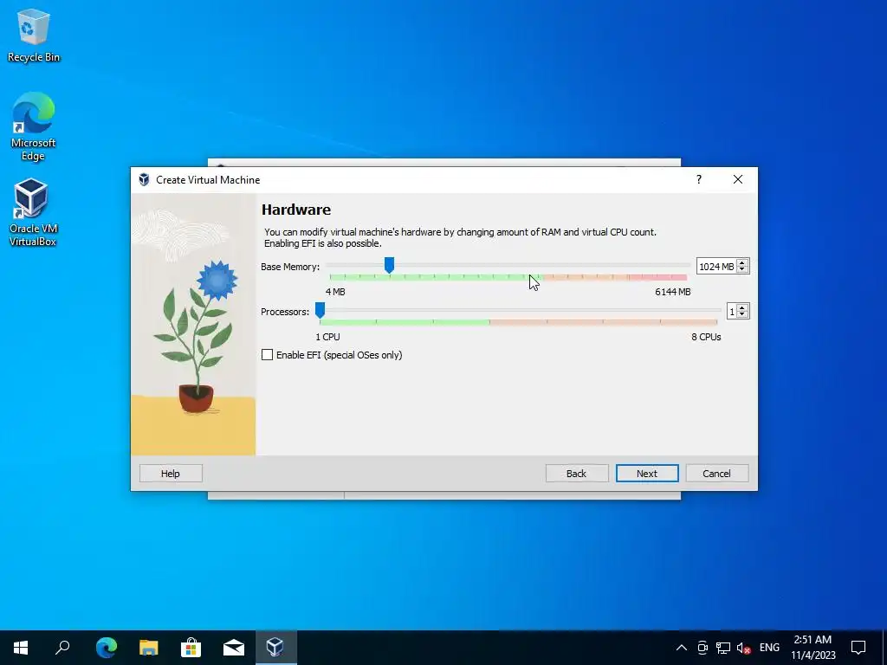Viewport: 887px width, 665px height.
Task: Open notification center icon
Action: coord(858,648)
